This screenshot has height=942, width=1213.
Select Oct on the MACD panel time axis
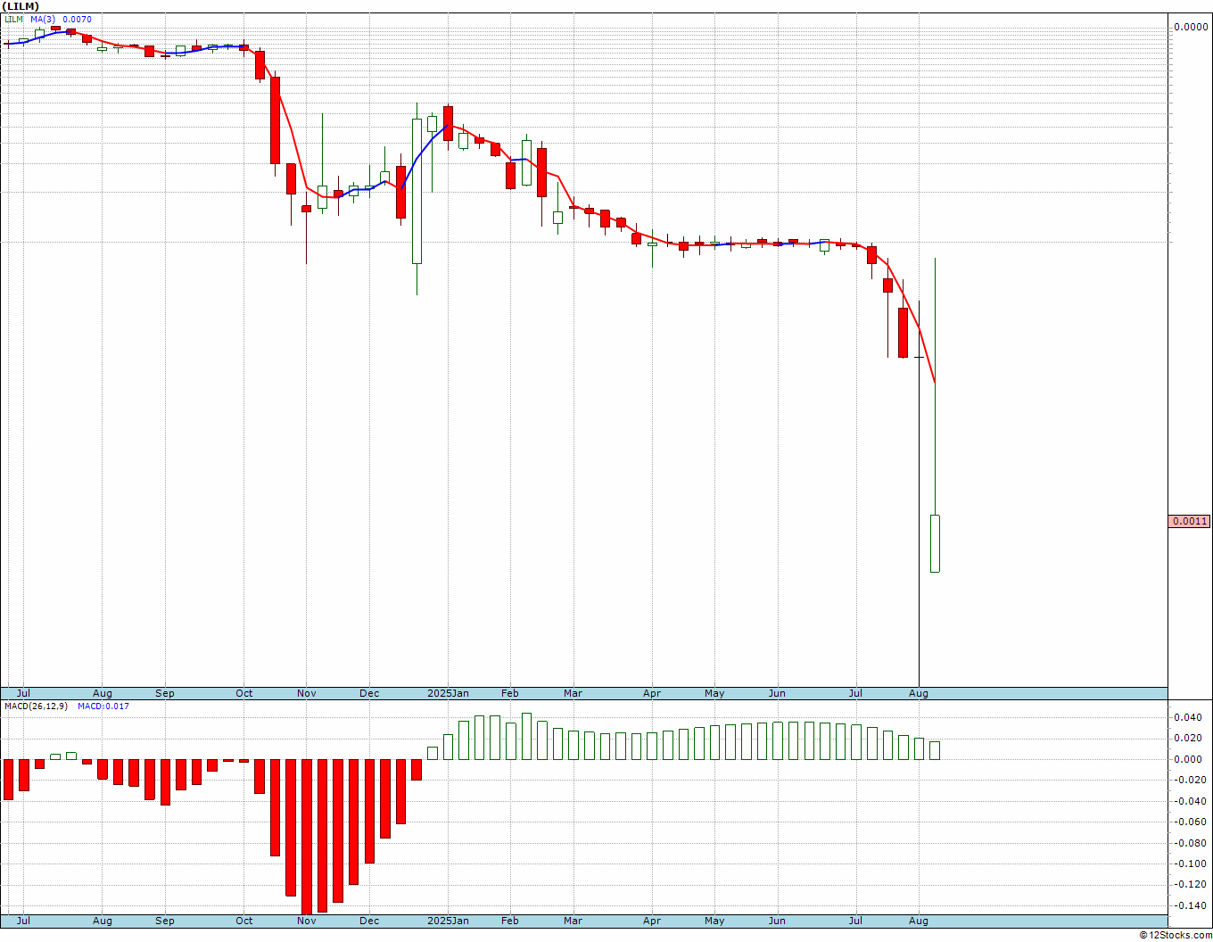pyautogui.click(x=244, y=921)
